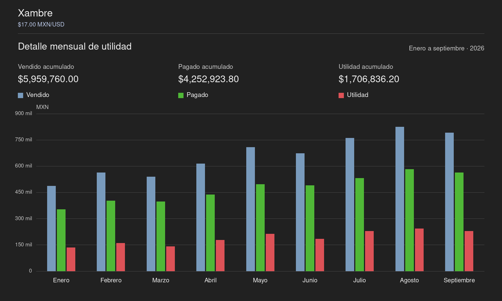Click the green Pagado legend swatch
This screenshot has height=301, width=502.
coord(181,95)
